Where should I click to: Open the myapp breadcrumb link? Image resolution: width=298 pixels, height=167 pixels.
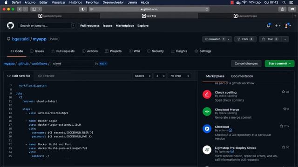click(9, 64)
